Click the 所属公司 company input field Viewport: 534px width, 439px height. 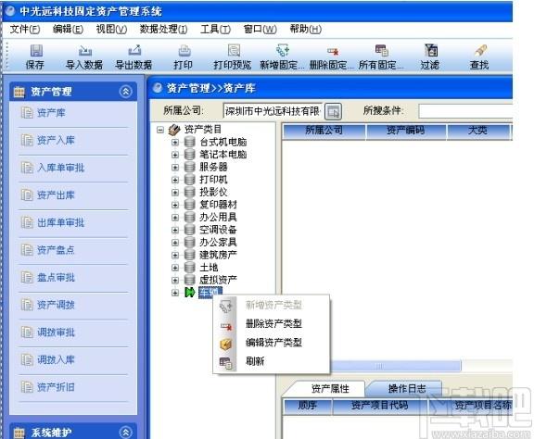(273, 111)
